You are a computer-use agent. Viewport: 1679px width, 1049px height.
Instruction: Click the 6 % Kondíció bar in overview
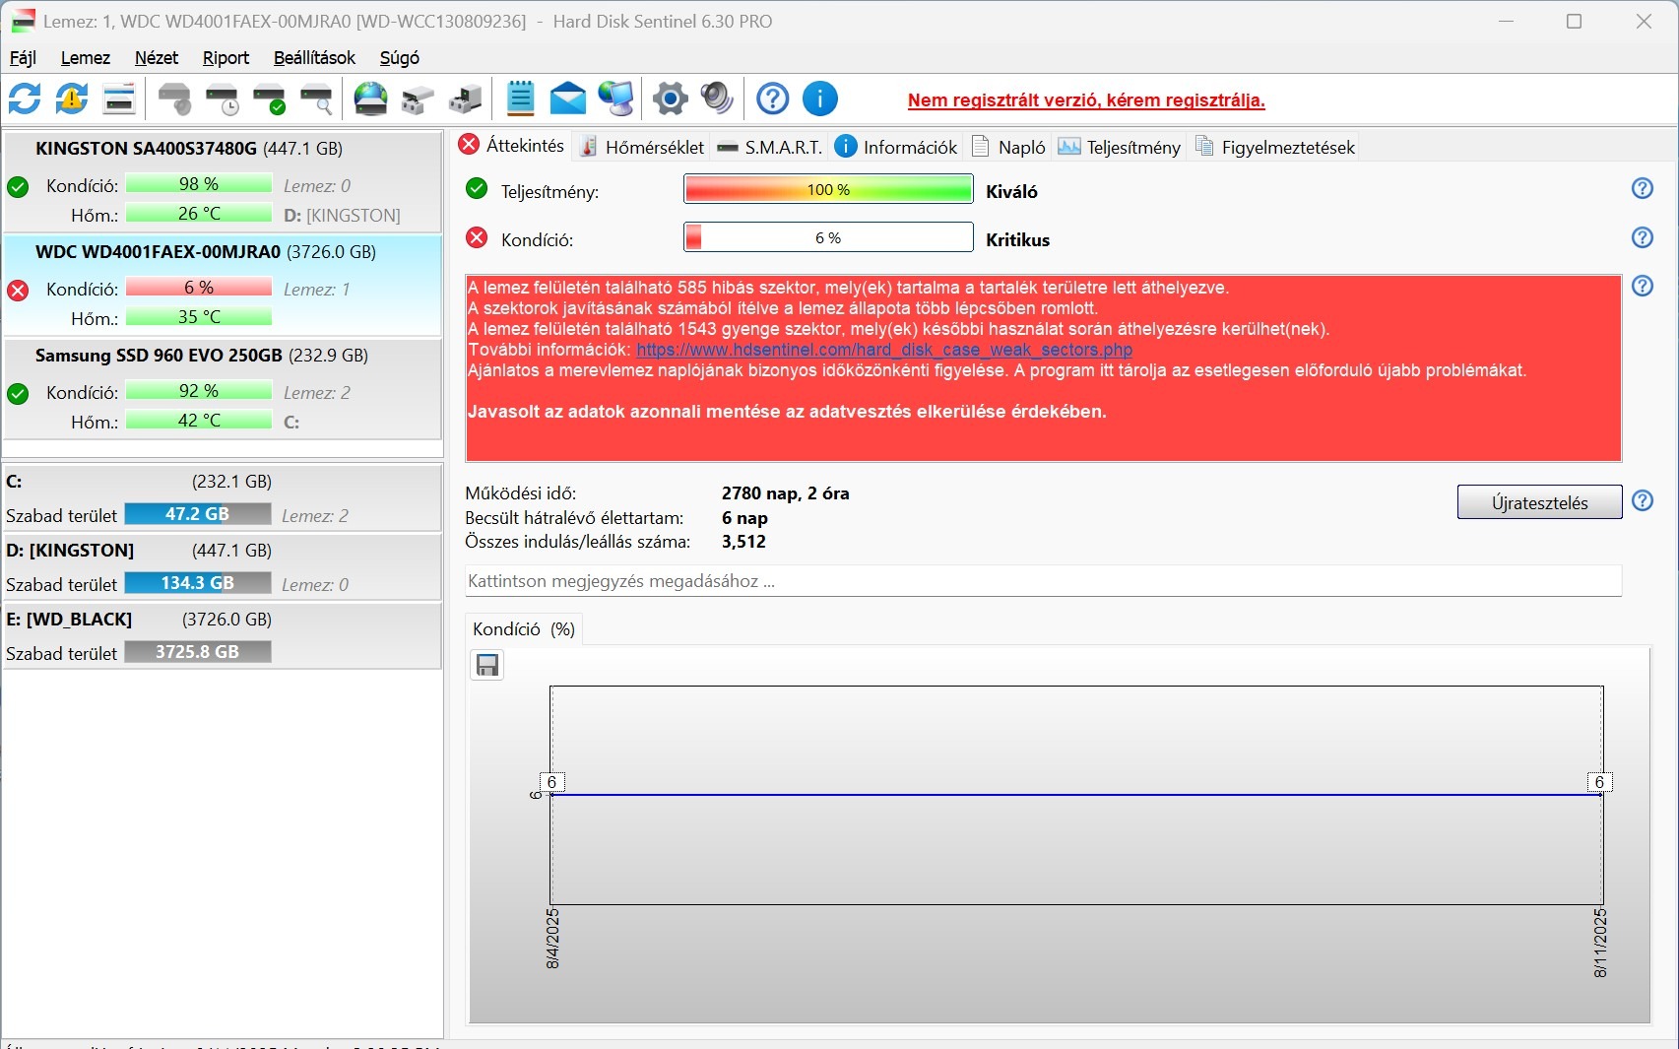pos(828,237)
